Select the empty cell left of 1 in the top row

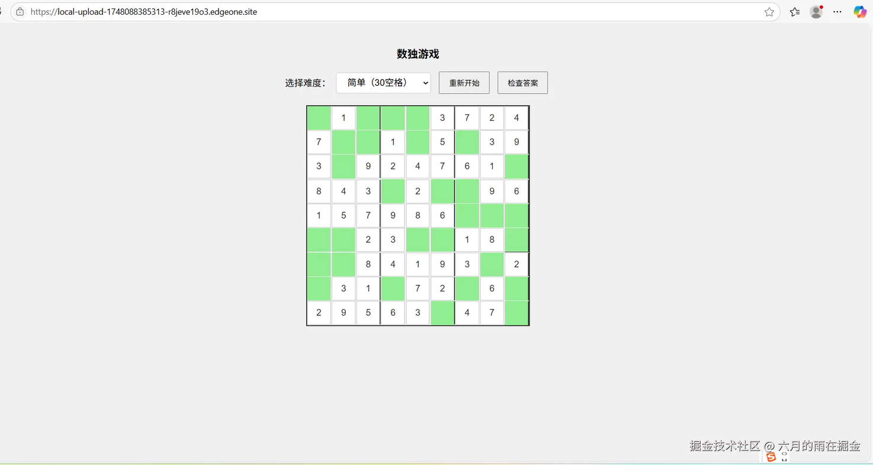pyautogui.click(x=319, y=118)
